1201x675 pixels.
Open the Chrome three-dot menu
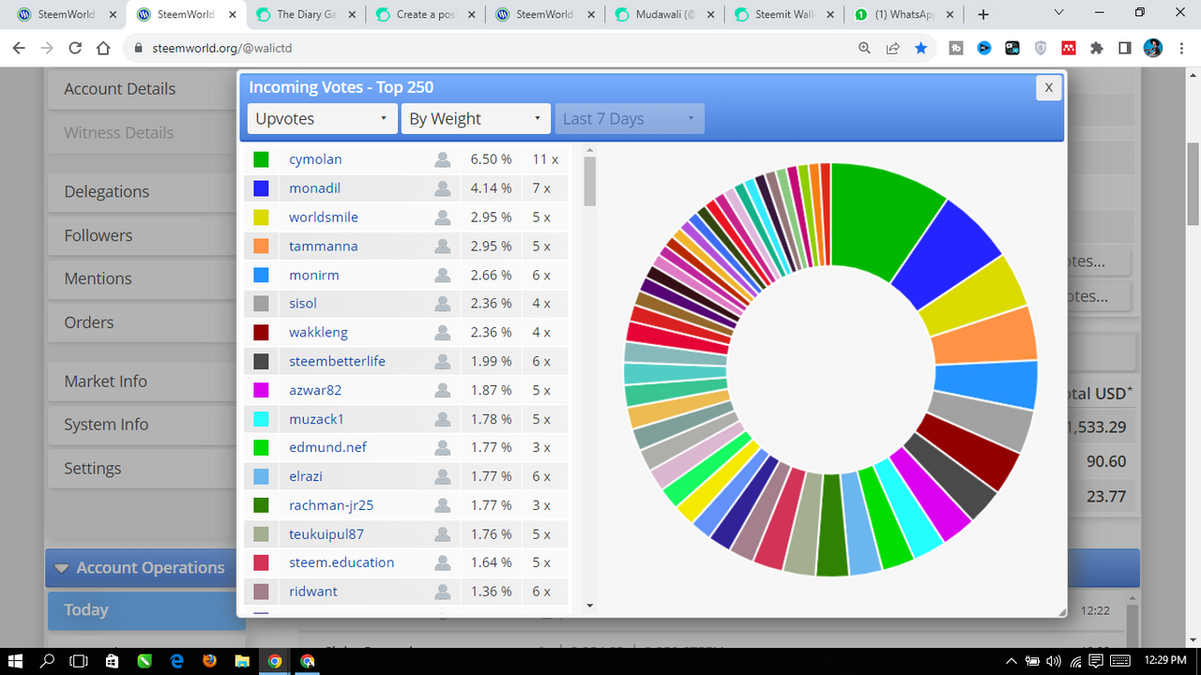pyautogui.click(x=1181, y=48)
